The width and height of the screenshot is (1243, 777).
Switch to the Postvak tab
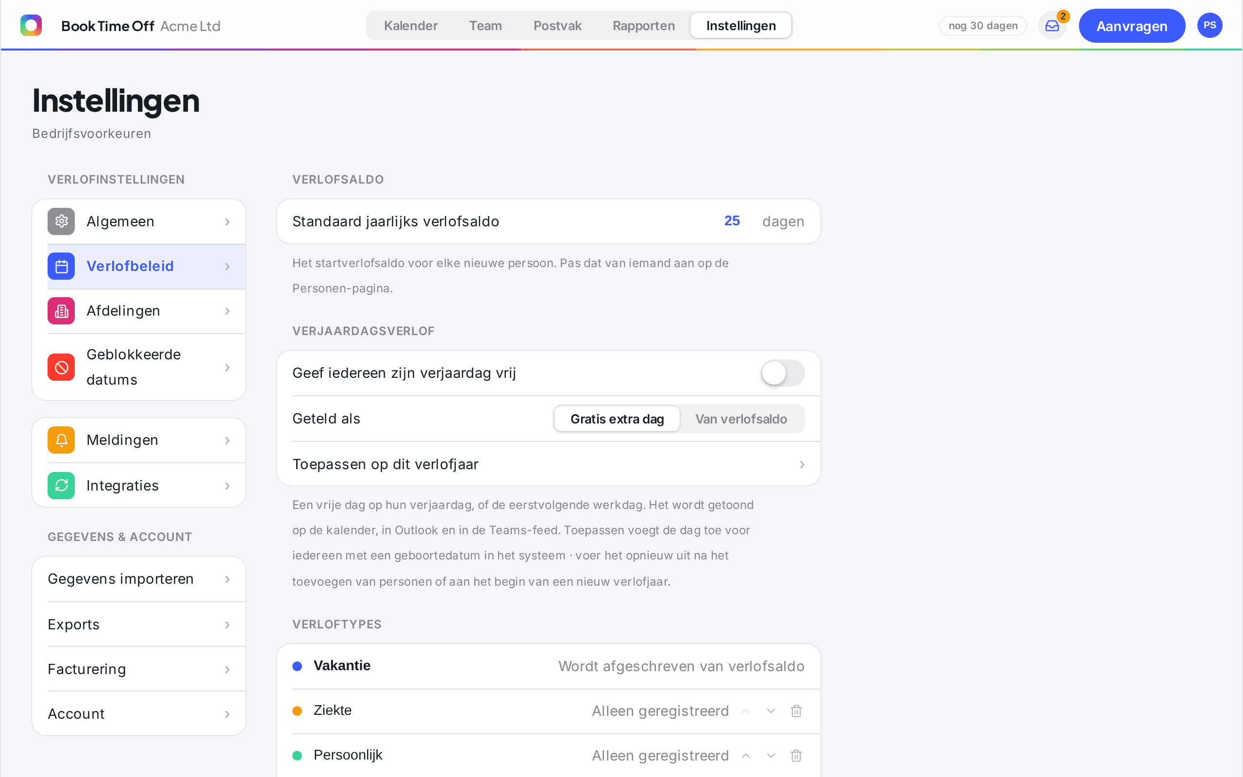tap(557, 26)
